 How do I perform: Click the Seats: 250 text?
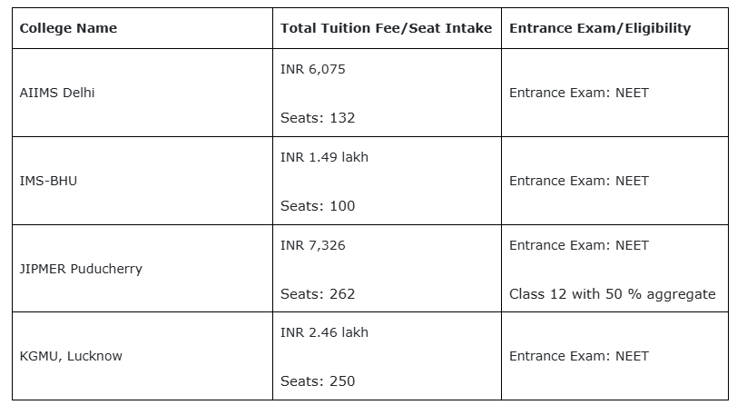click(x=318, y=381)
